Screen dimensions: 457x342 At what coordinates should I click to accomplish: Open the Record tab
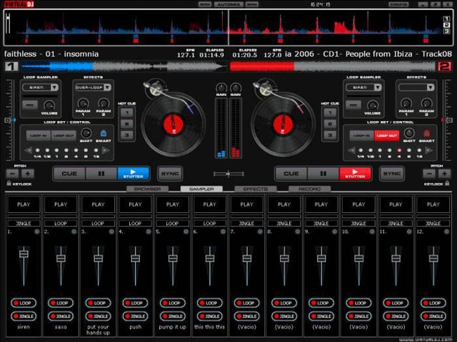coord(309,189)
